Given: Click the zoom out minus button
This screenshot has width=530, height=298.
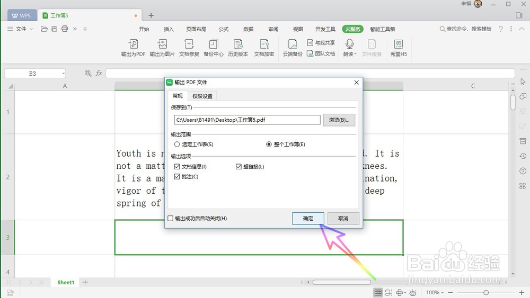Looking at the screenshot, I should tap(450, 293).
